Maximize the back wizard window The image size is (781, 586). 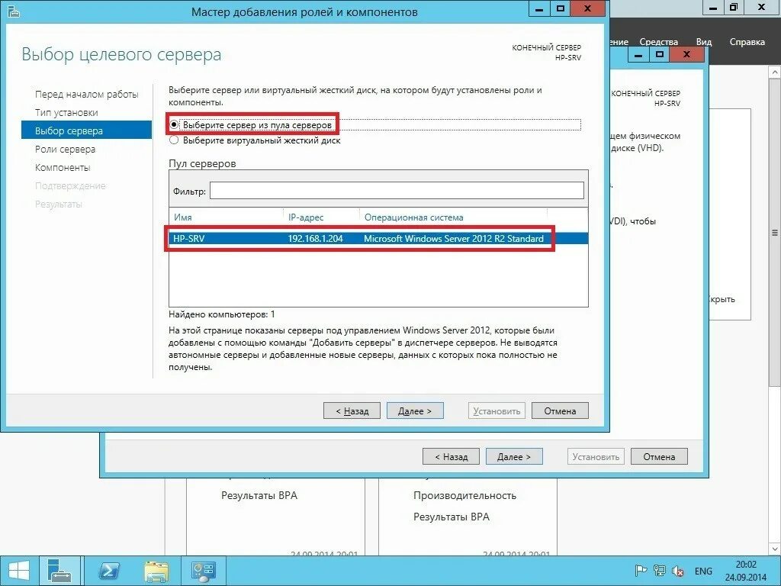pos(660,54)
